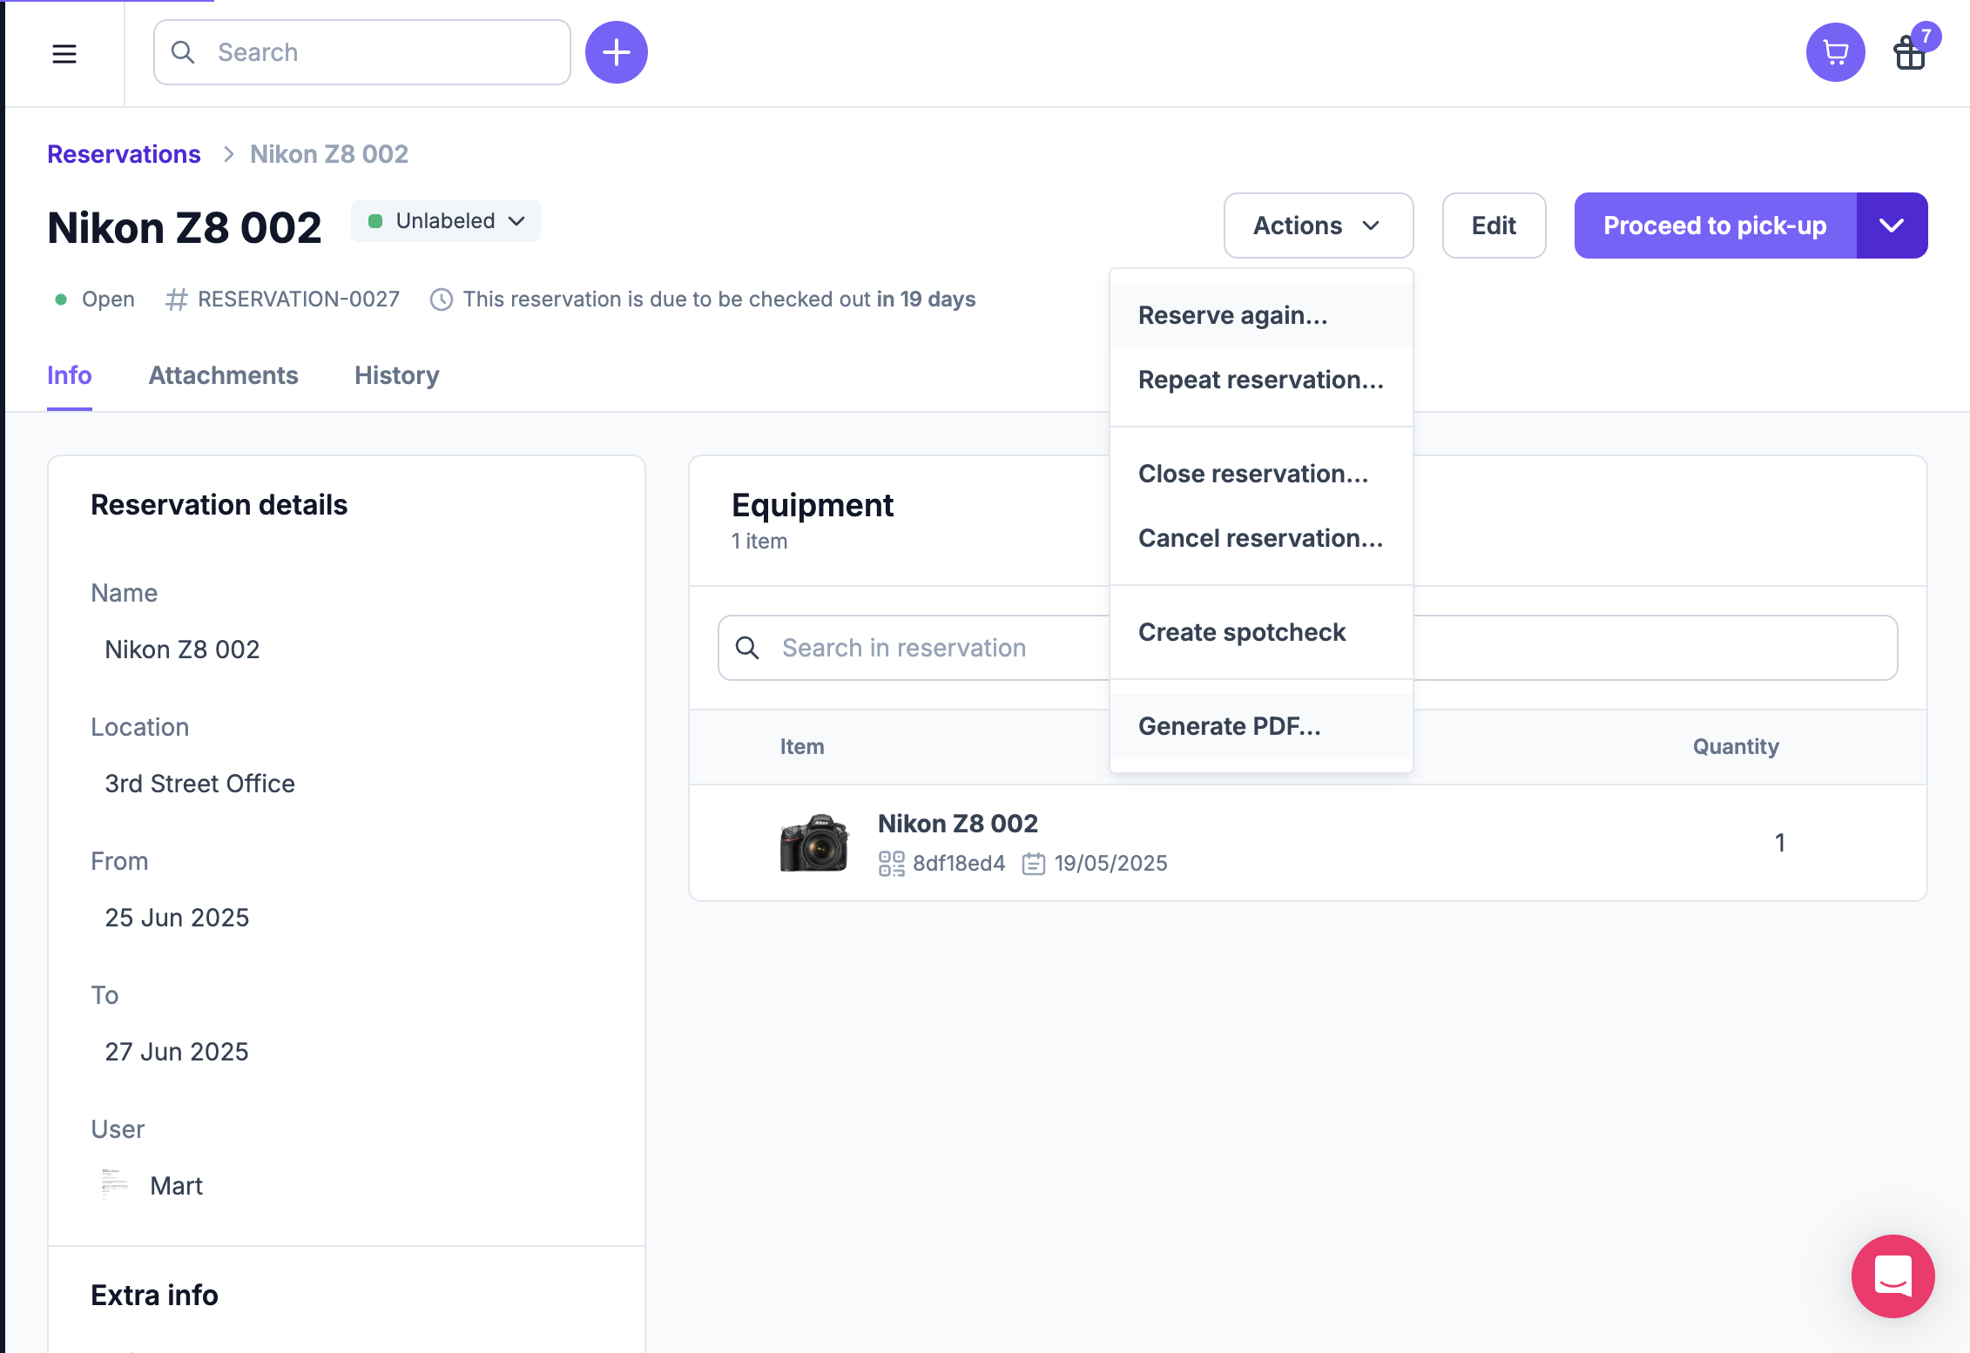Click the green Open status dot

(x=61, y=300)
